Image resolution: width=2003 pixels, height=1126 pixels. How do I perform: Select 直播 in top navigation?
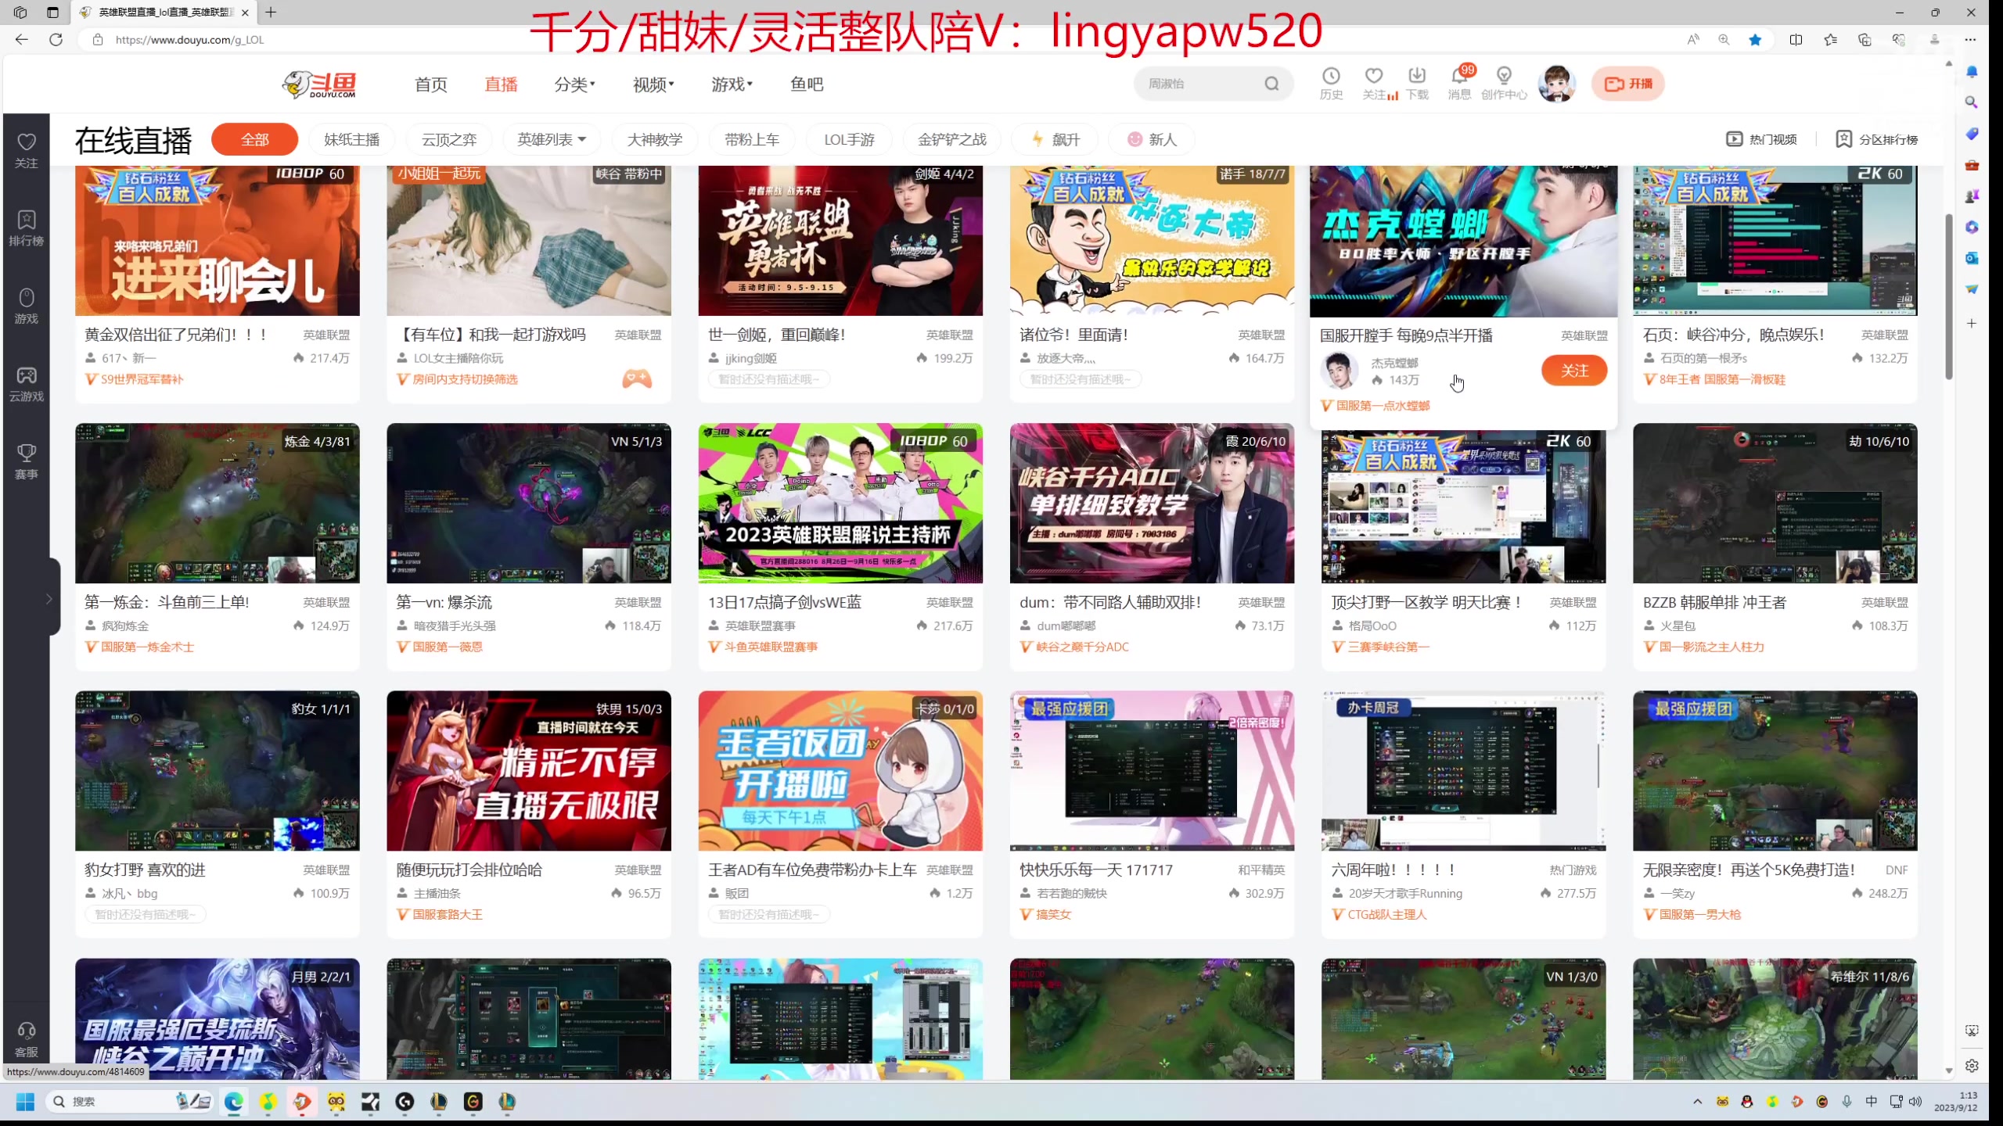[501, 84]
